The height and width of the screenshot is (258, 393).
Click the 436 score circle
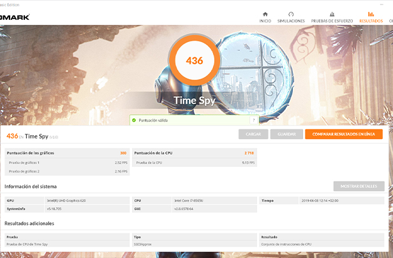(x=195, y=61)
